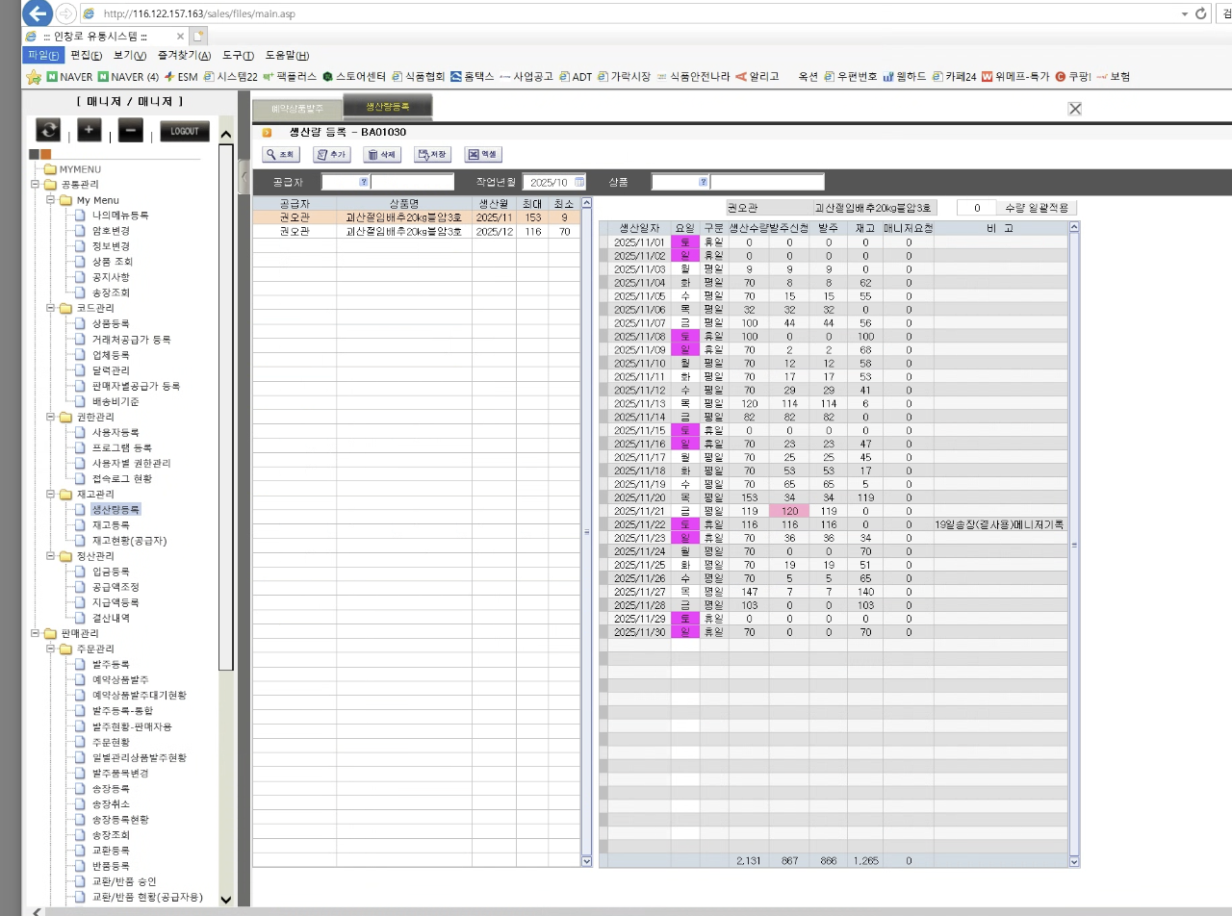Image resolution: width=1232 pixels, height=916 pixels.
Task: Click the 저장 save button
Action: tap(433, 154)
